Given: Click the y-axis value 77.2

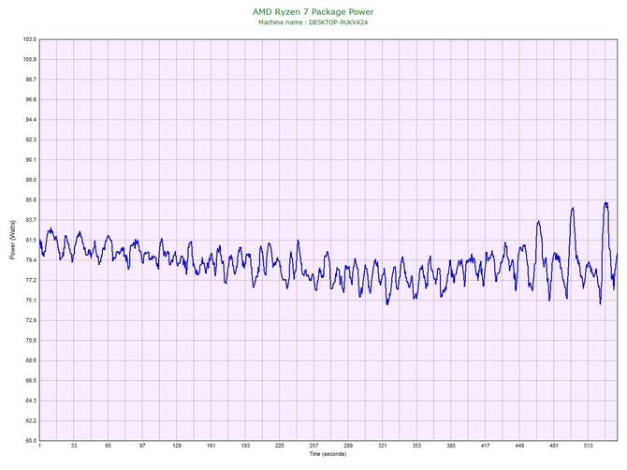Looking at the screenshot, I should coord(31,280).
